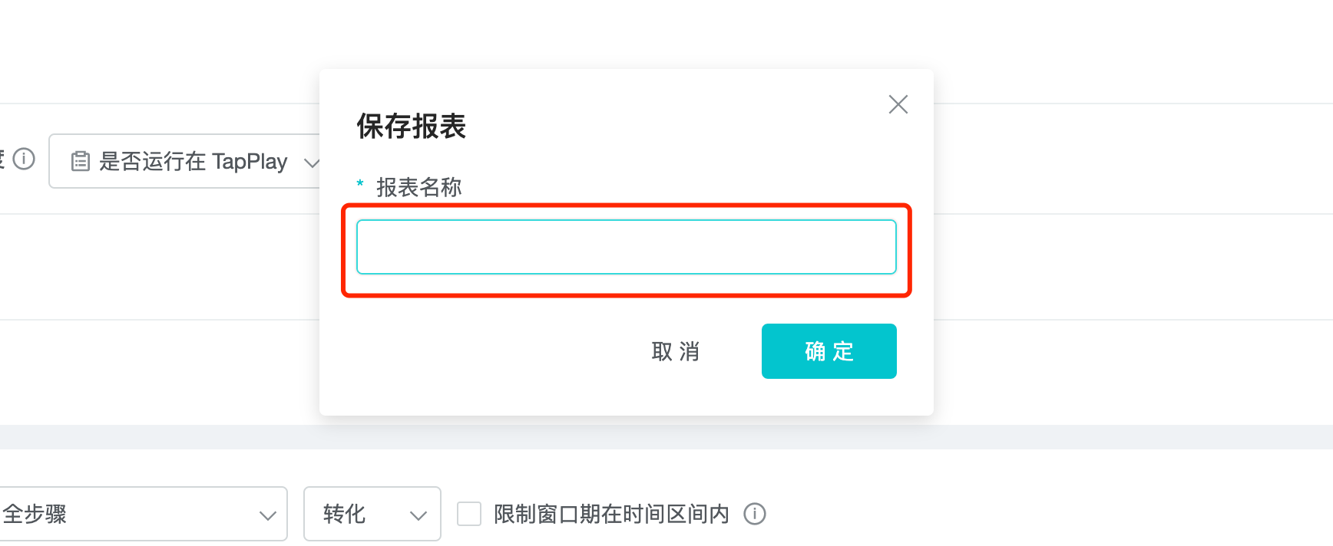Click the required asterisk before 报表名称

pyautogui.click(x=360, y=184)
